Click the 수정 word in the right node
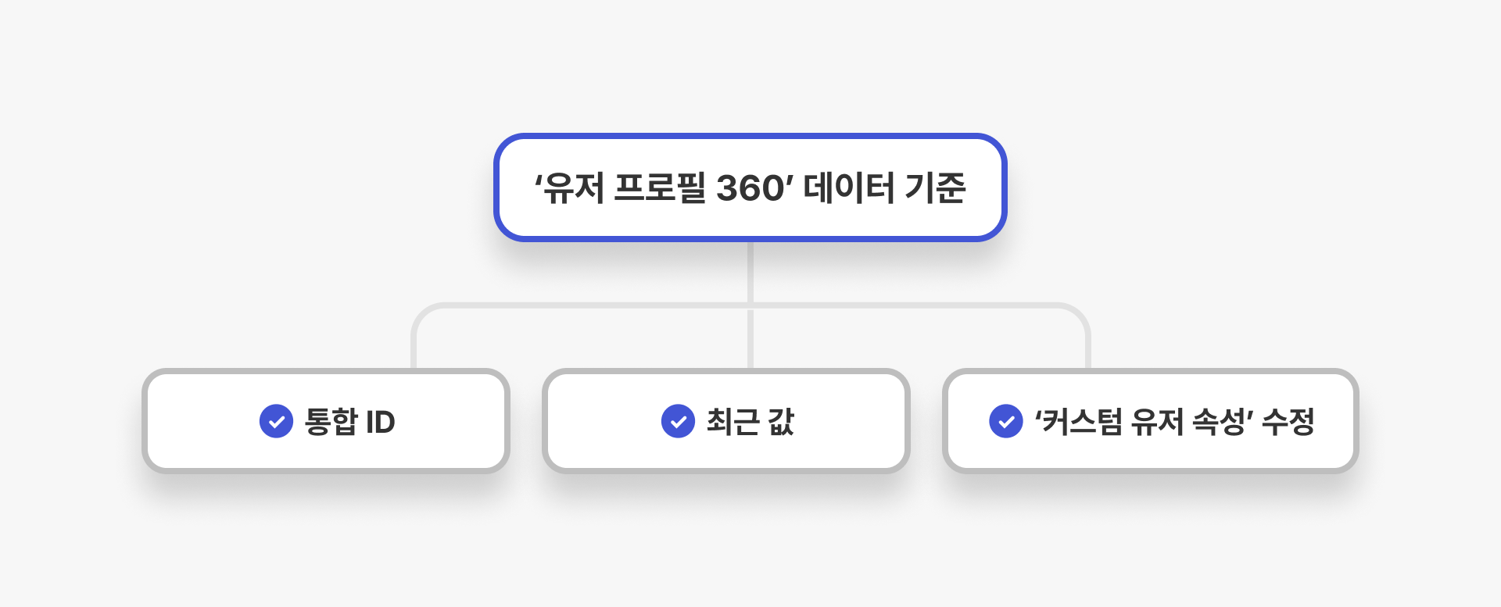Screen dimensions: 1501x607 pos(1288,422)
